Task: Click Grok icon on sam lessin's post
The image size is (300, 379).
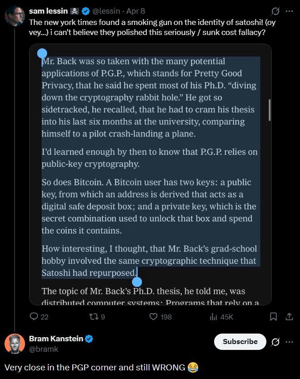Action: coord(275,11)
